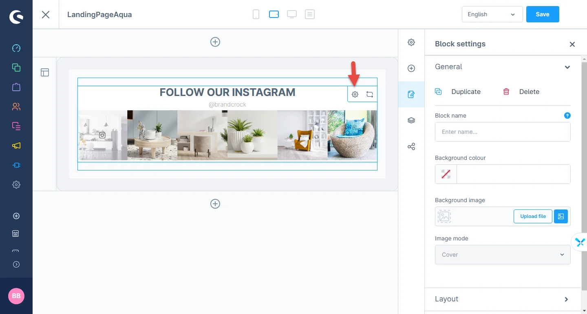Open the Marketing megaphone icon
Viewport: 587px width, 314px height.
16,146
